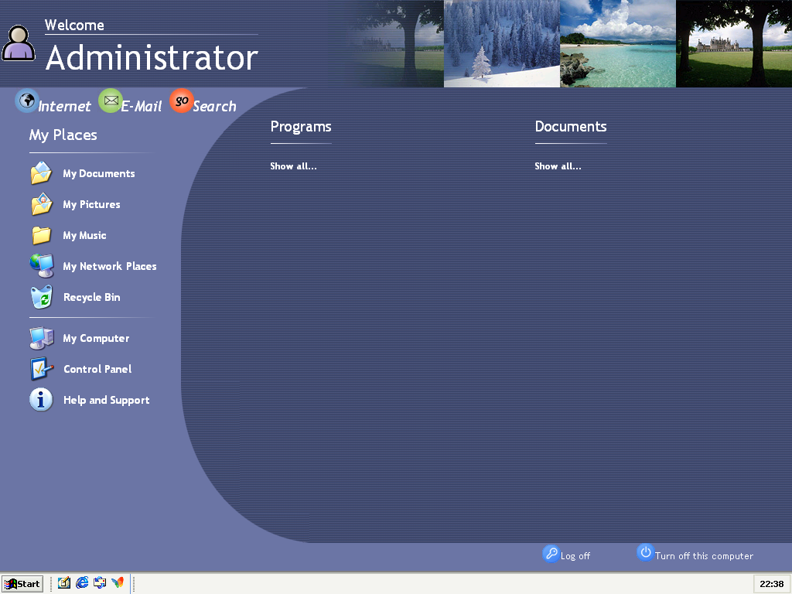Show all Programs
Viewport: 792px width, 594px height.
293,166
